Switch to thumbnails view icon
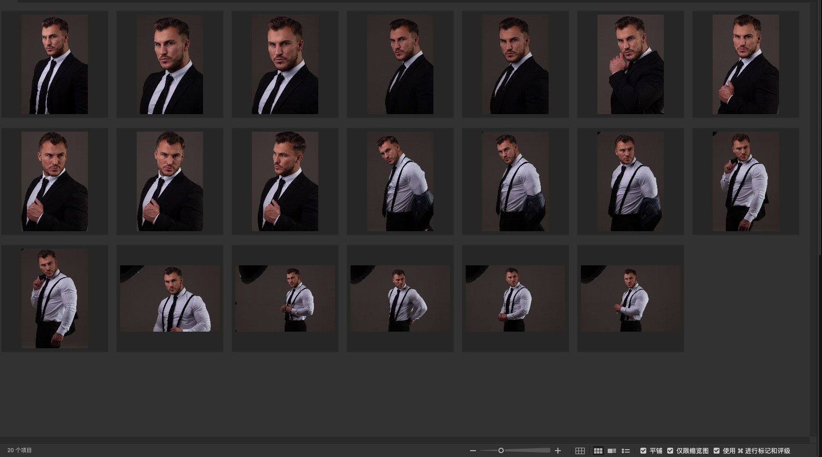 coord(598,451)
